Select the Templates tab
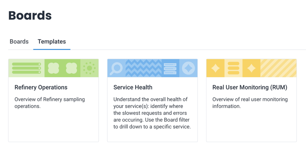 click(52, 42)
